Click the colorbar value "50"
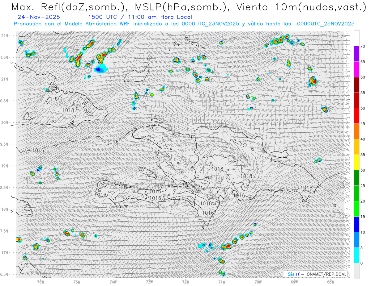This screenshot has height=286, width=371. coord(363,108)
